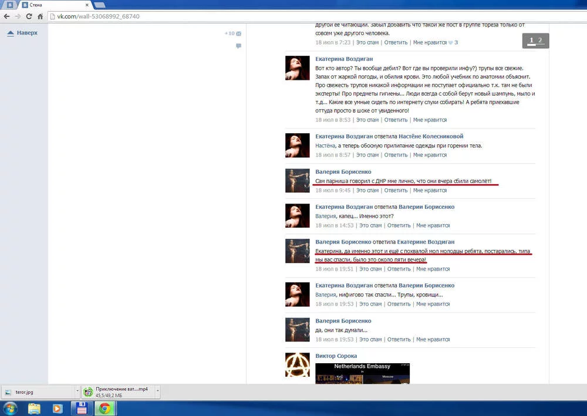Open the Netherlands Embassy video thumbnail
Viewport: 587px width, 416px height.
pyautogui.click(x=362, y=373)
